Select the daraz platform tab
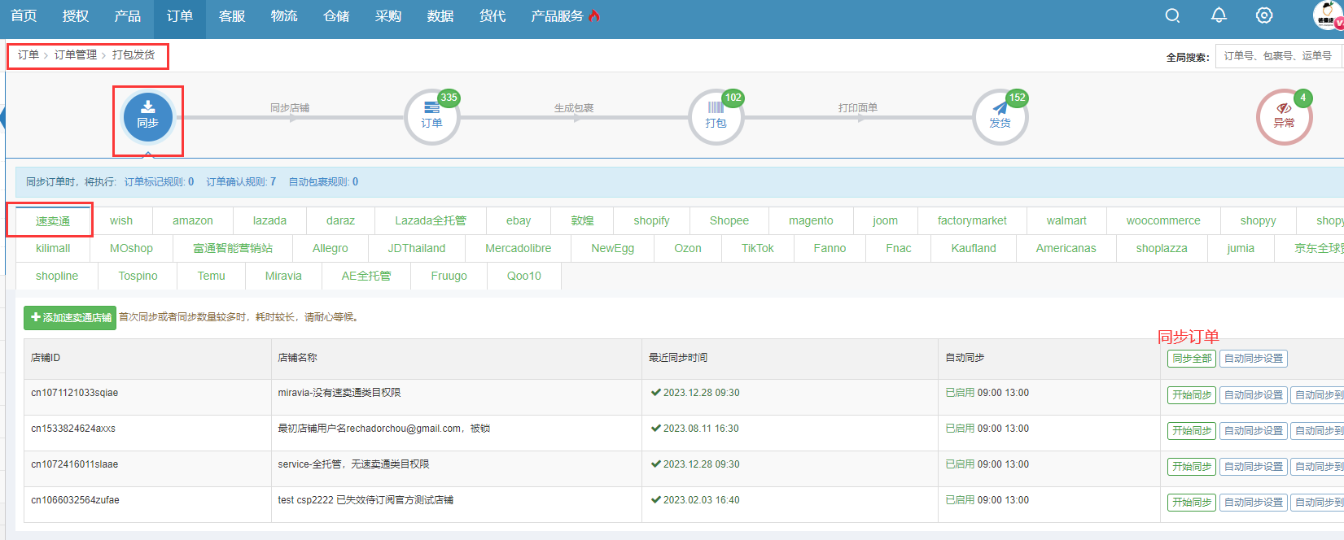This screenshot has width=1344, height=540. tap(341, 220)
